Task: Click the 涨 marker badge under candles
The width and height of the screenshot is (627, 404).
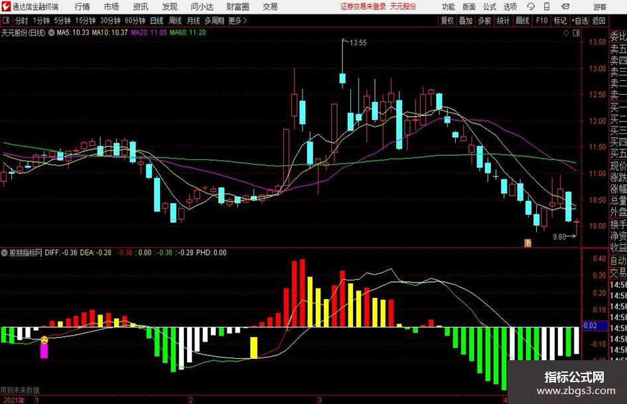Action: pyautogui.click(x=528, y=242)
